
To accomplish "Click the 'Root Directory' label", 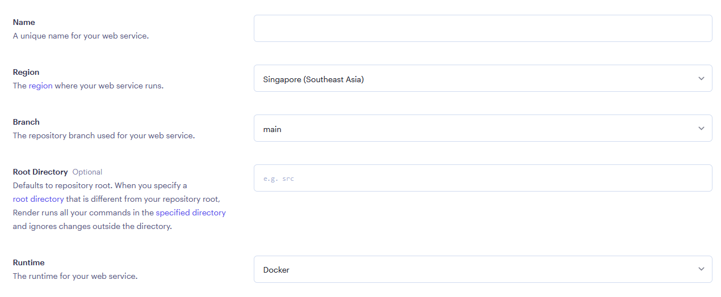I will click(40, 172).
